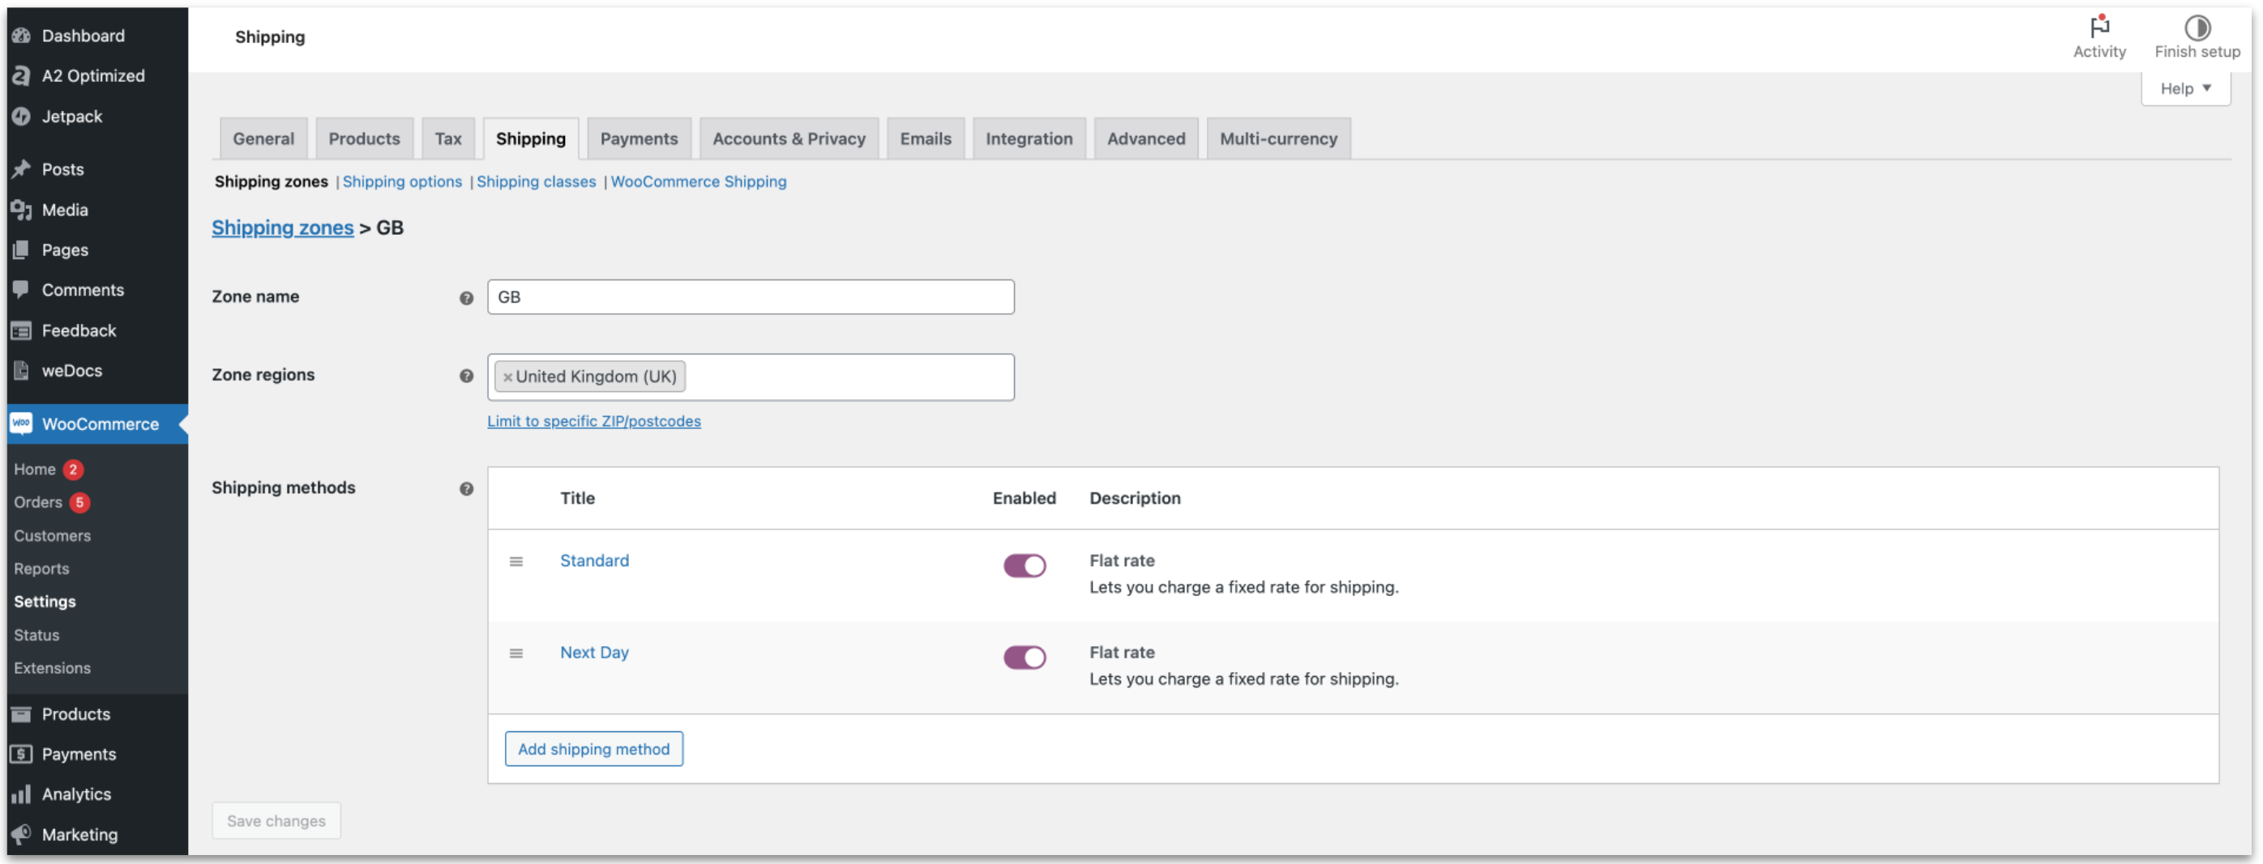This screenshot has height=864, width=2263.
Task: Remove United Kingdom (UK) region tag
Action: [x=507, y=377]
